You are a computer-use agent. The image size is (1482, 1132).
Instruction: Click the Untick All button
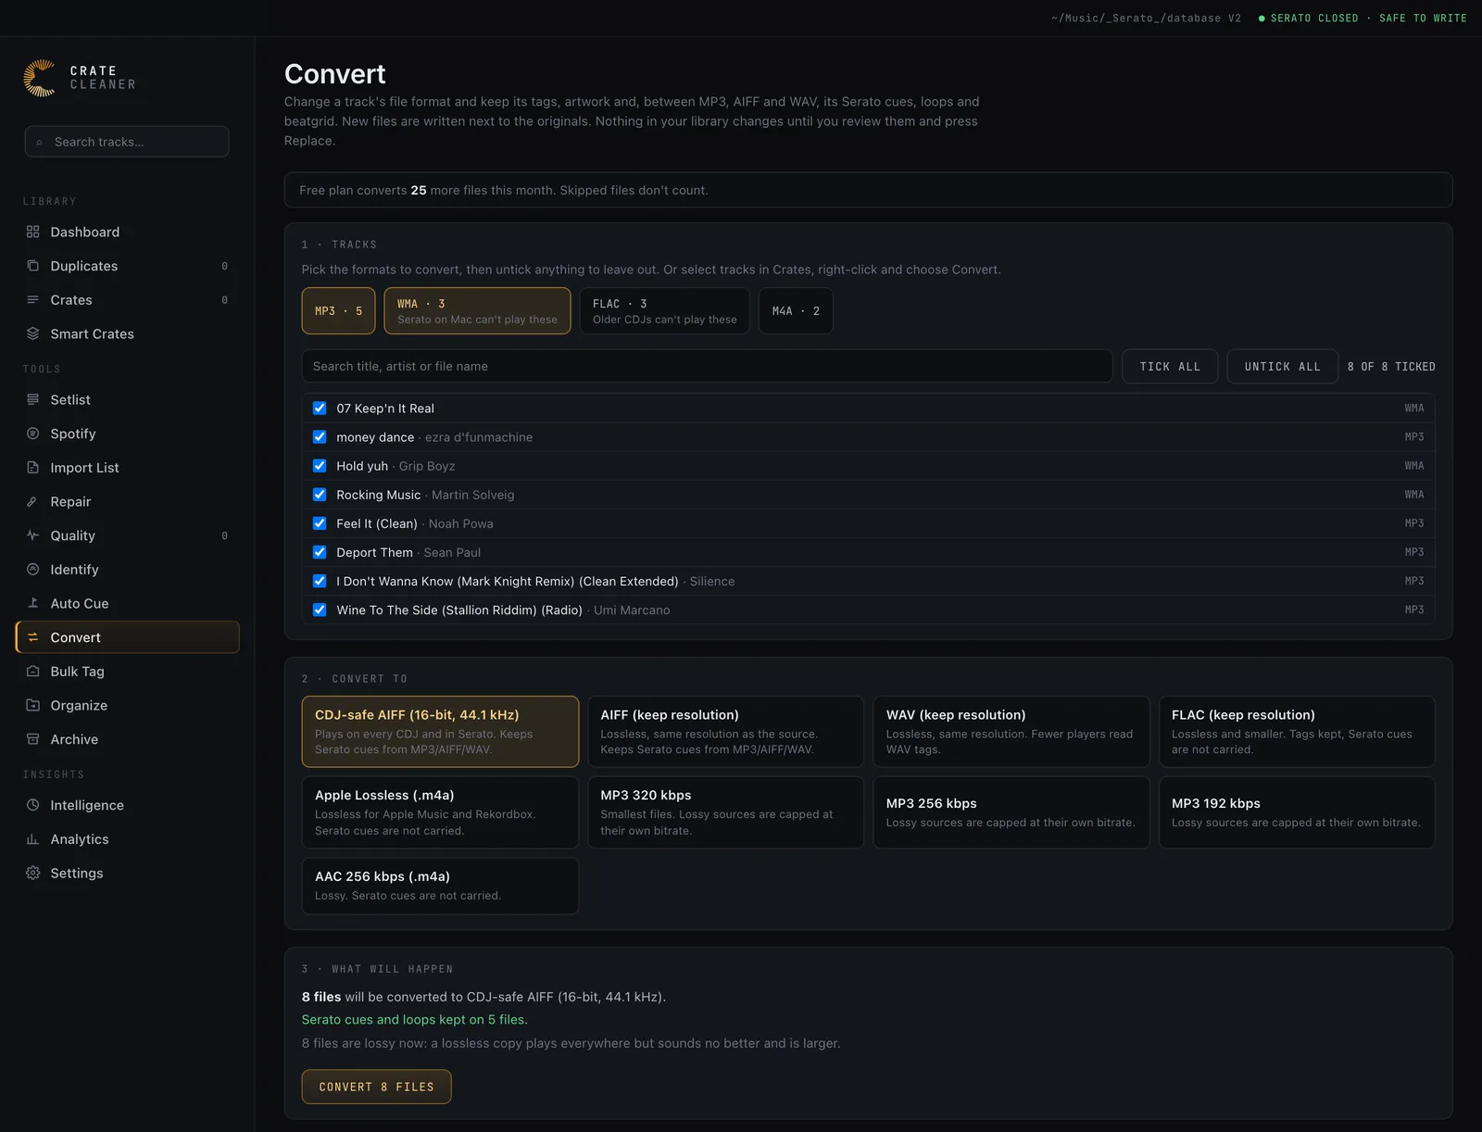(x=1282, y=367)
